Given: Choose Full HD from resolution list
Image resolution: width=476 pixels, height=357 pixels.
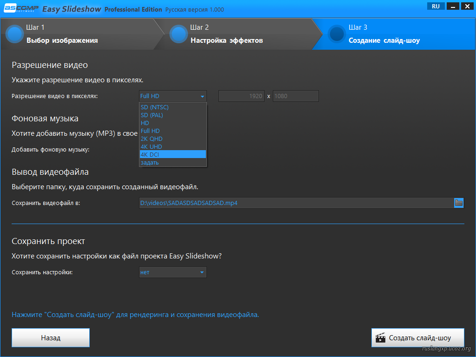Looking at the screenshot, I should pos(173,131).
